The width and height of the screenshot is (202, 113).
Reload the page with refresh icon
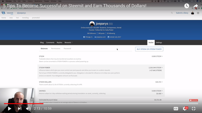(x=8, y=8)
